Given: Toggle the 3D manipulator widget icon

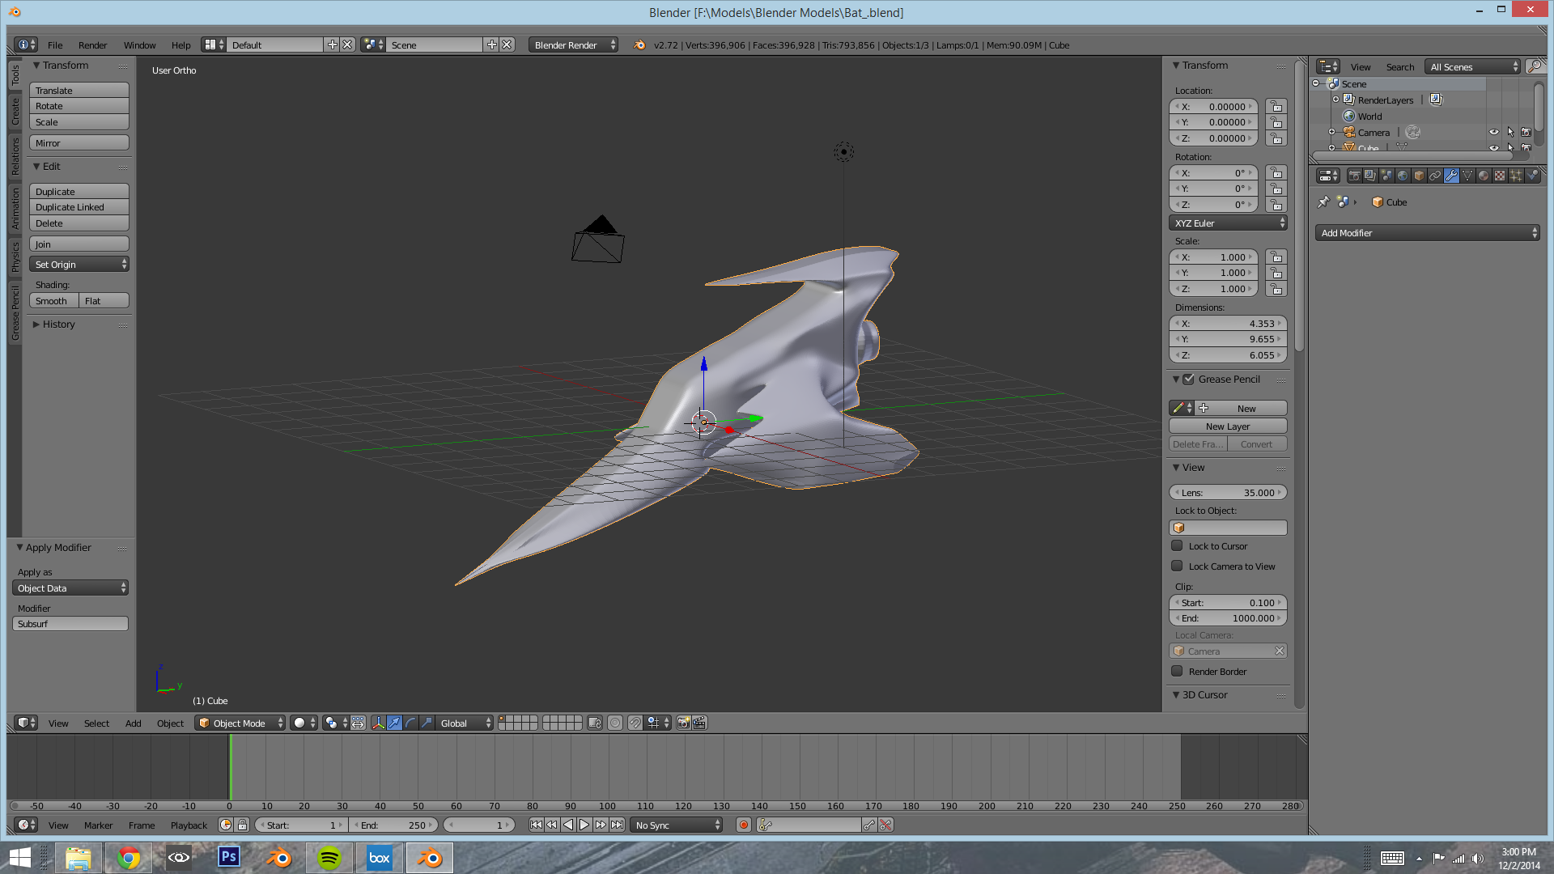Looking at the screenshot, I should [x=378, y=723].
